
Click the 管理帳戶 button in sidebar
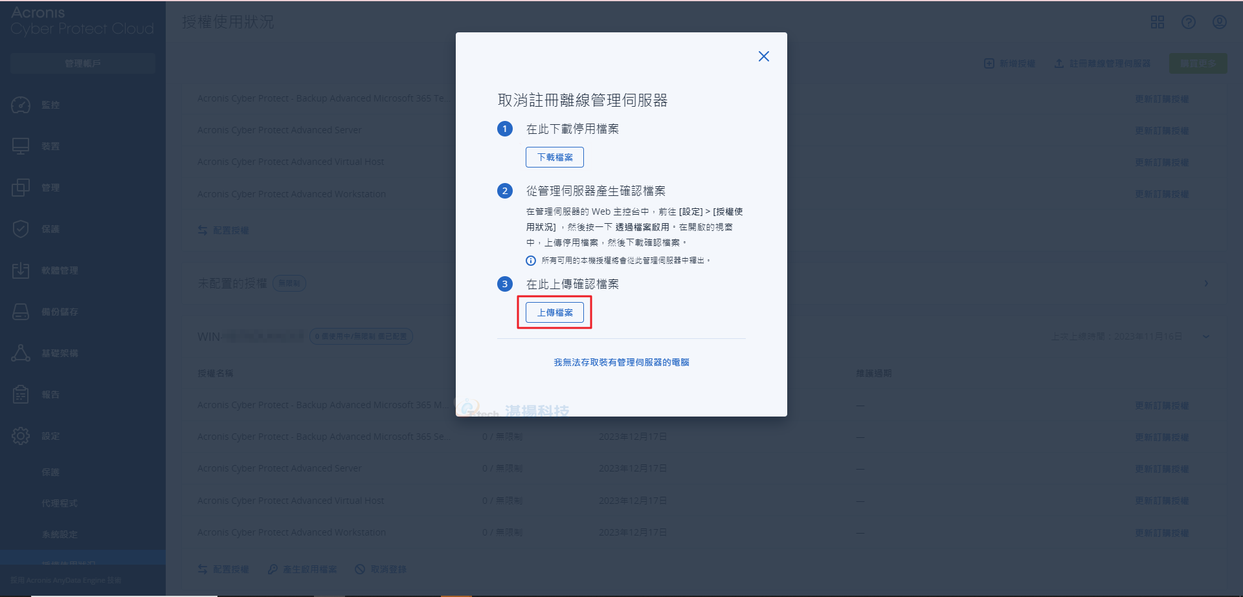pos(83,63)
